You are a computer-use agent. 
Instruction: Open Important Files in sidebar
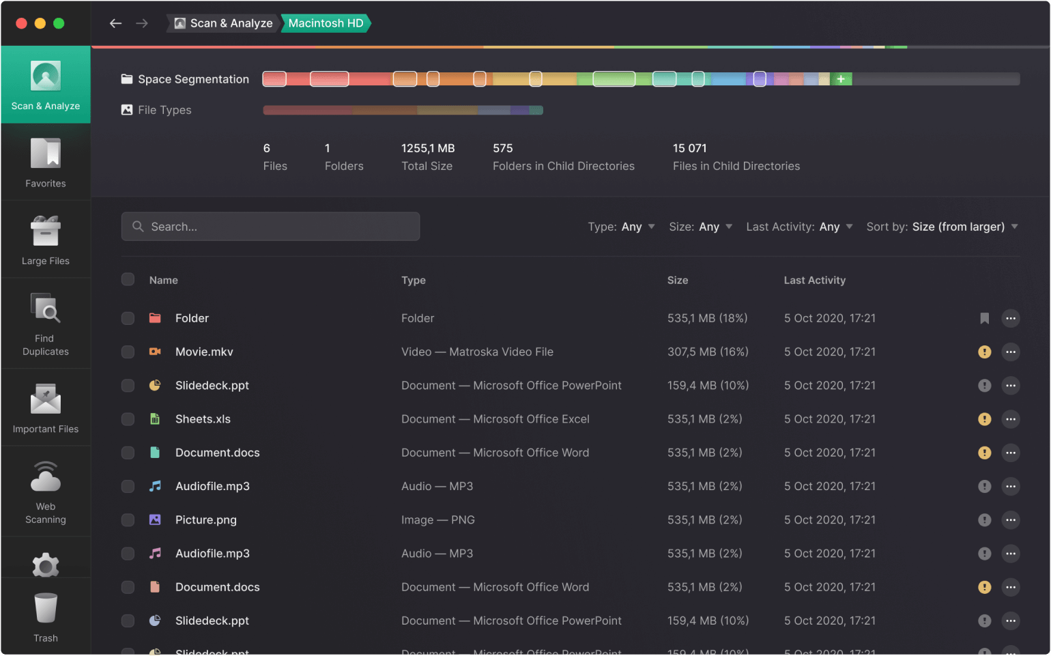(x=46, y=408)
